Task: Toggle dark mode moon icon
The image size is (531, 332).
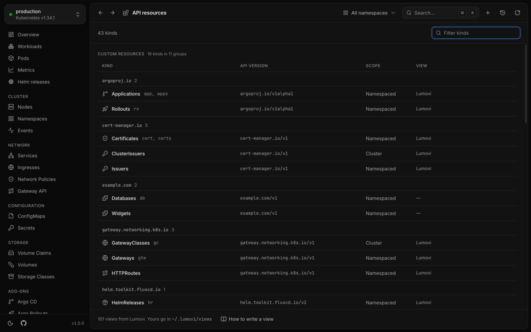Action: click(x=10, y=323)
